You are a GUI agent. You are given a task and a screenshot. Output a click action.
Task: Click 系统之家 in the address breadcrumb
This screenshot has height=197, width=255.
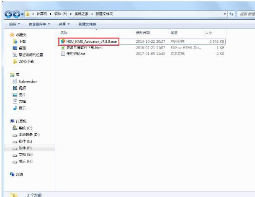pyautogui.click(x=83, y=14)
